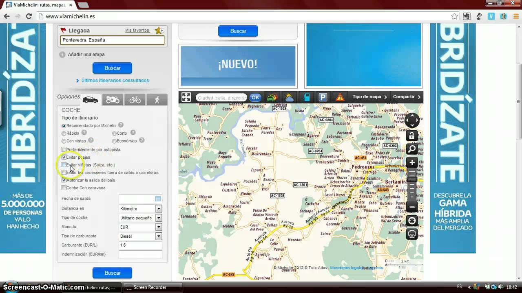Toggle map fullscreen expand icon
The width and height of the screenshot is (522, 293).
pyautogui.click(x=186, y=97)
